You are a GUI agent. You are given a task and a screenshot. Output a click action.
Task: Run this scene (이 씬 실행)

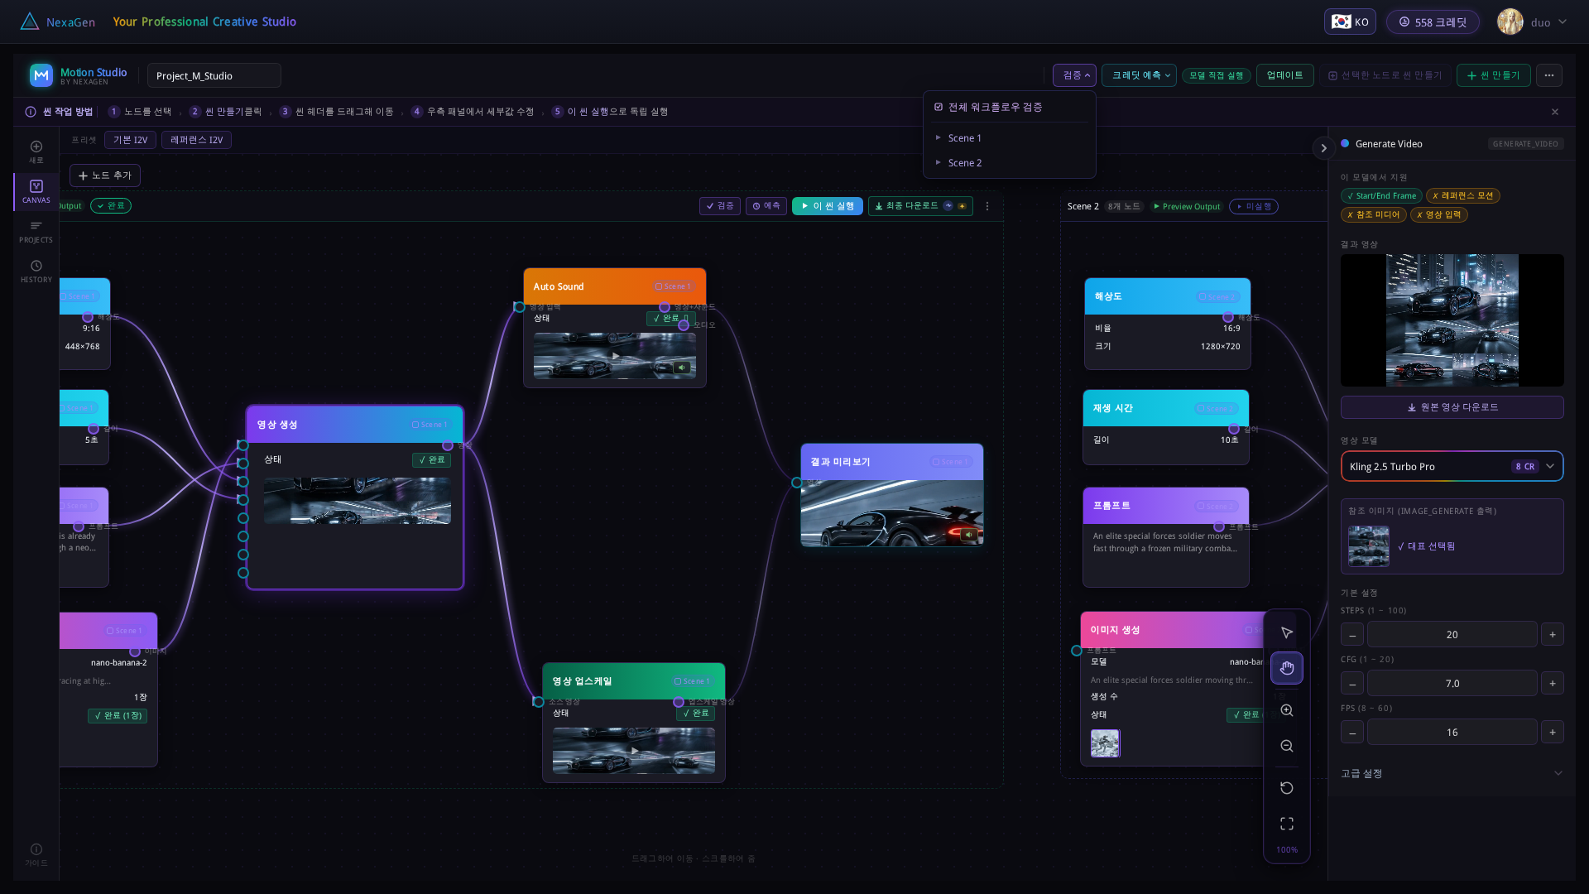tap(828, 206)
